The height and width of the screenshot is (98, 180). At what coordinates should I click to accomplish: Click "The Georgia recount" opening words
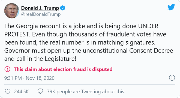(x=32, y=26)
